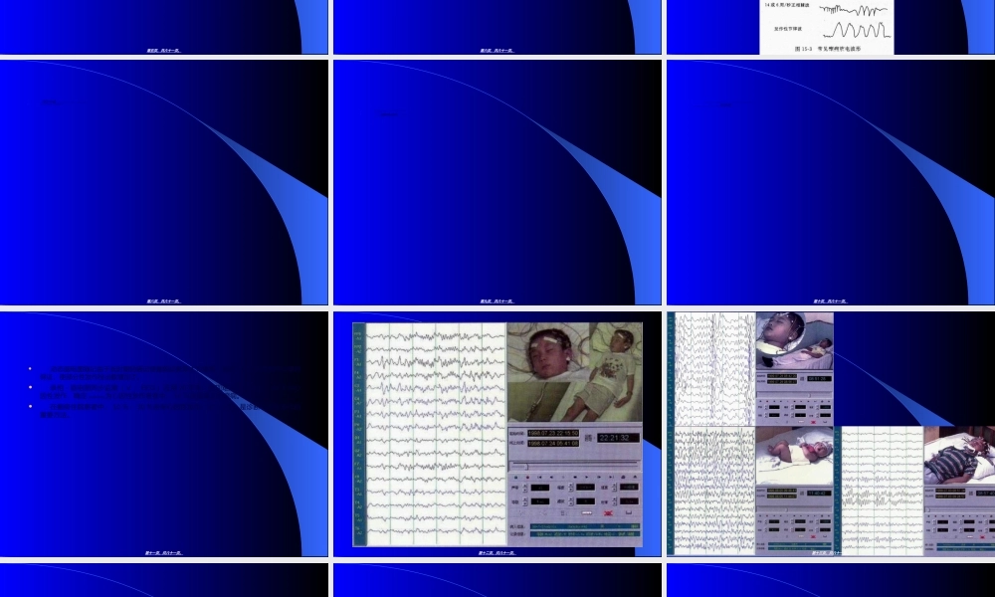Click the start time field 1998.07.23
The width and height of the screenshot is (995, 597).
click(x=553, y=433)
